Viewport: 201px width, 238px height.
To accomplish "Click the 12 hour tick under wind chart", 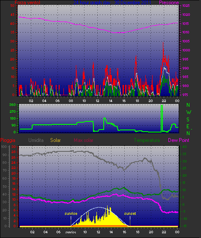I will point(97,101).
